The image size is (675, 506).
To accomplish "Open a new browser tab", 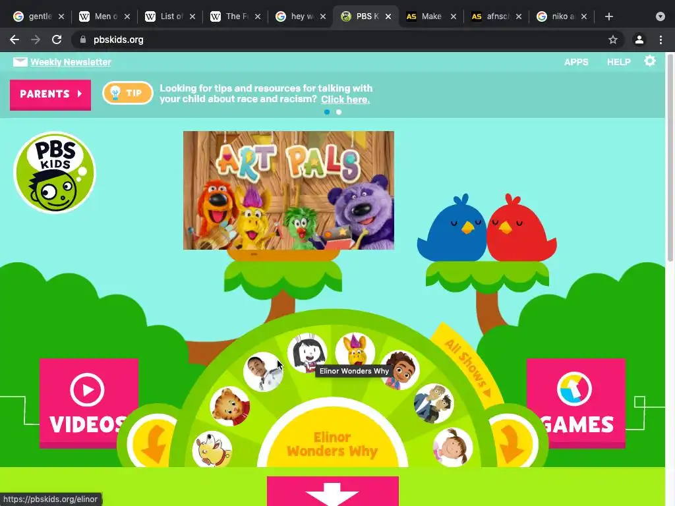I will click(x=608, y=16).
